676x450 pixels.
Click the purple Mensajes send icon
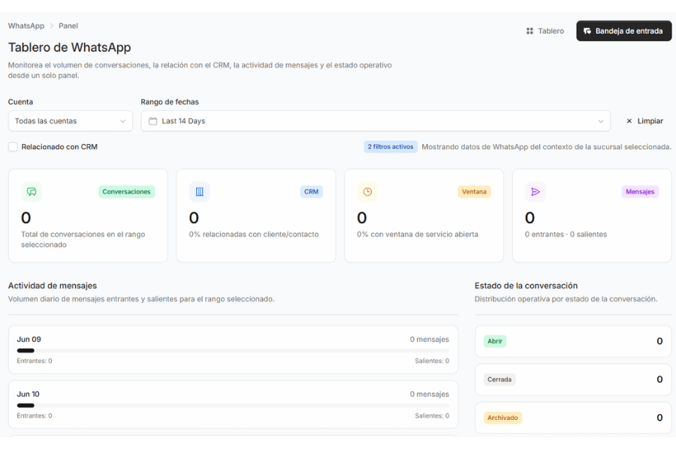[535, 192]
